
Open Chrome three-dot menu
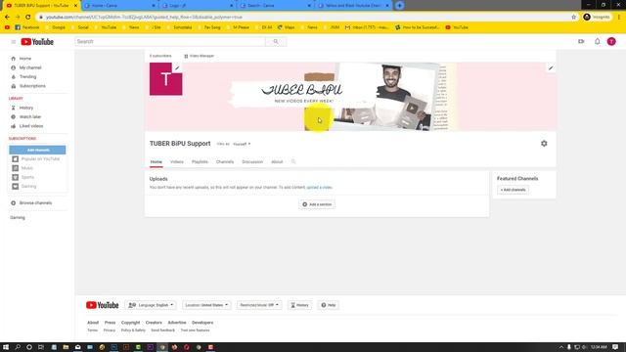(x=619, y=18)
